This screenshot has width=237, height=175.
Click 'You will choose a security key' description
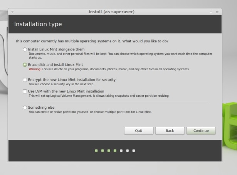coord(61,84)
